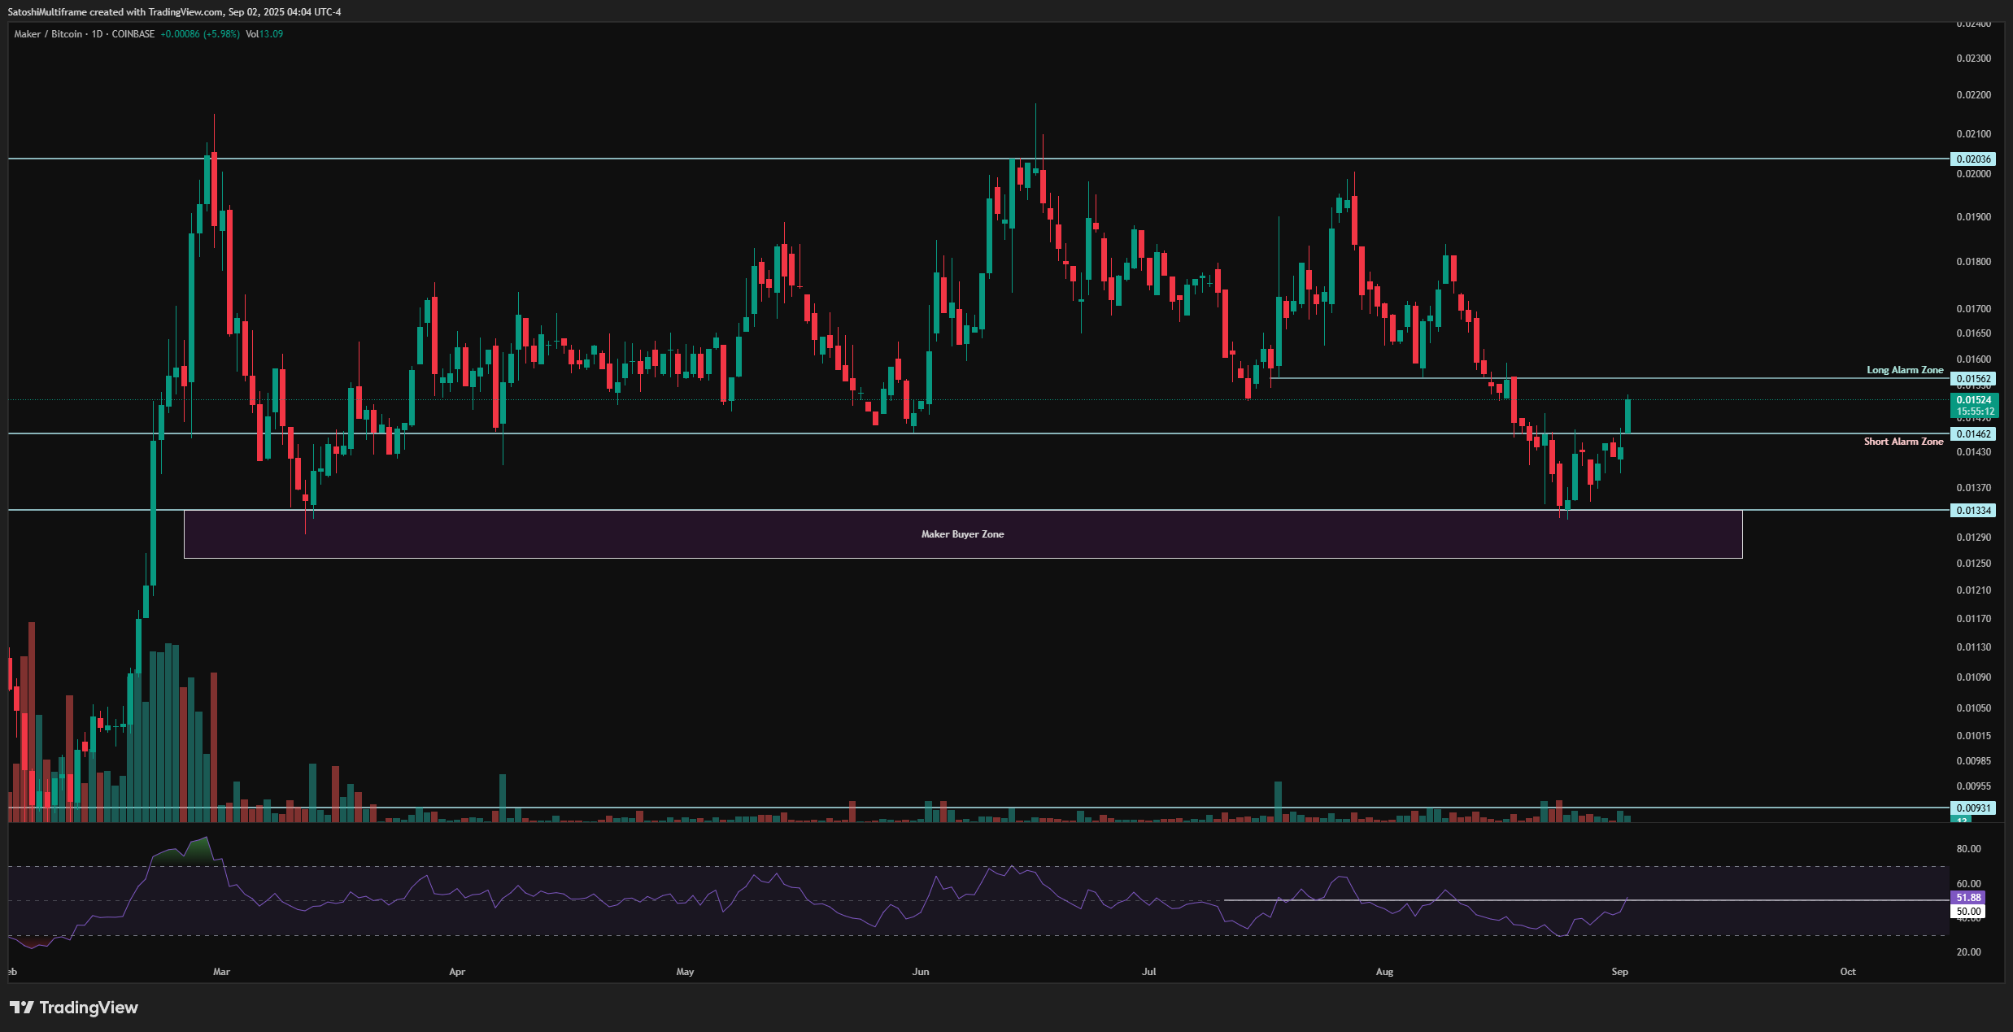Click the 0.00985 price scale label
This screenshot has height=1032, width=2013.
[1974, 761]
